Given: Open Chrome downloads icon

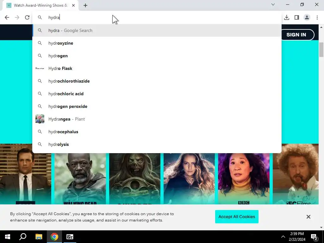Looking at the screenshot, I should [287, 18].
